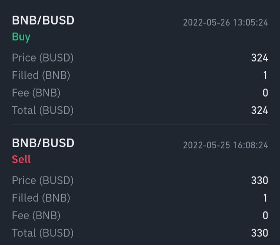The height and width of the screenshot is (245, 280).
Task: Click Total (BUSD) label in sell order
Action: tap(43, 233)
